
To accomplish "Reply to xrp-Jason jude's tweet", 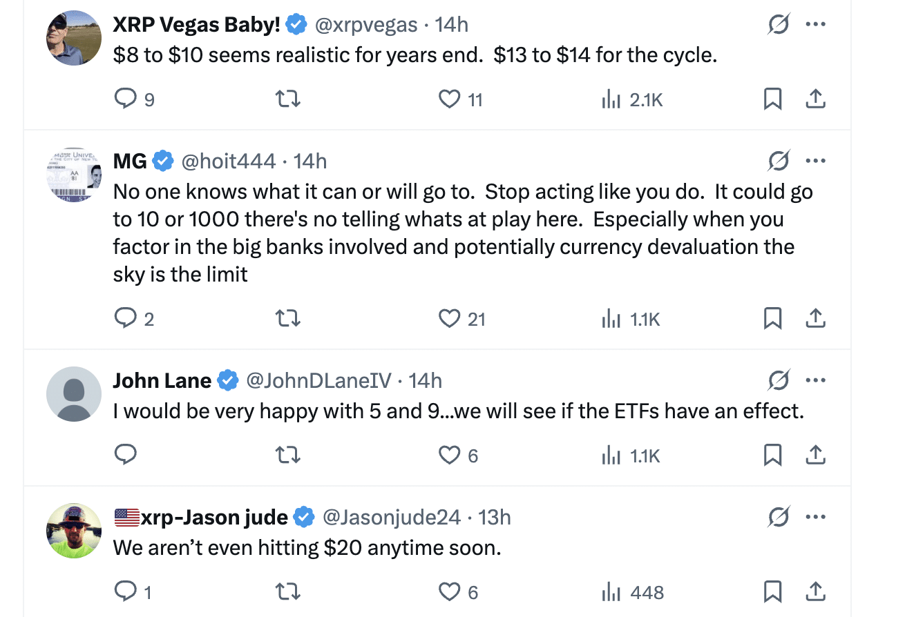I will click(x=125, y=592).
